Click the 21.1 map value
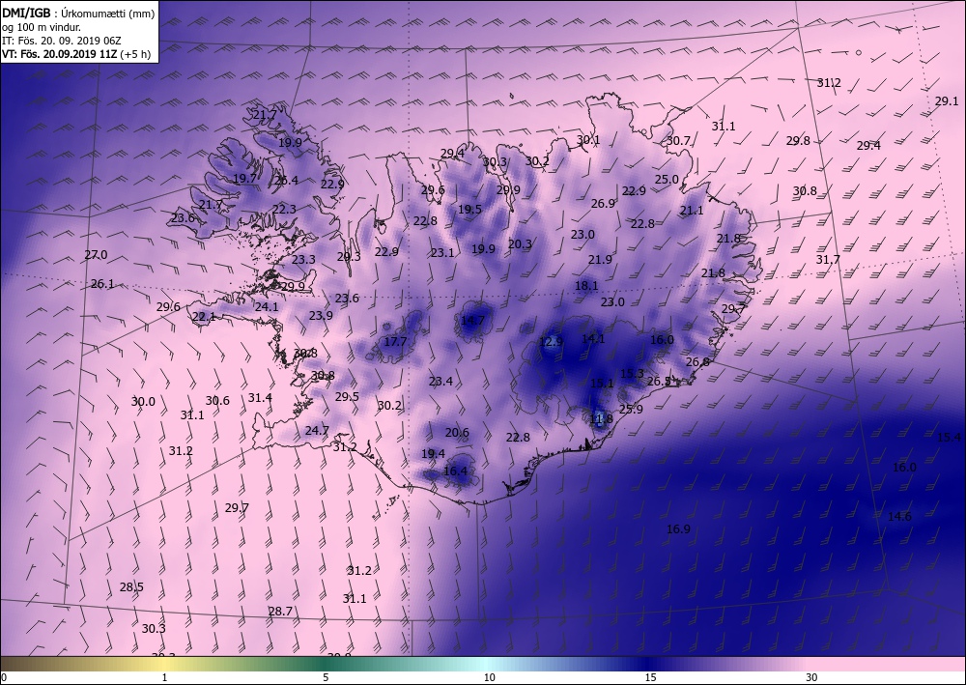Screen dimensions: 966x685 coord(692,211)
